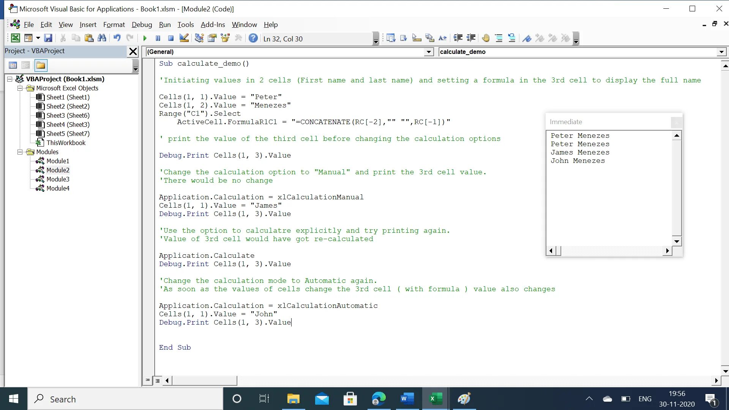This screenshot has height=410, width=729.
Task: Click the Save Book1.xlsm icon
Action: click(x=48, y=39)
